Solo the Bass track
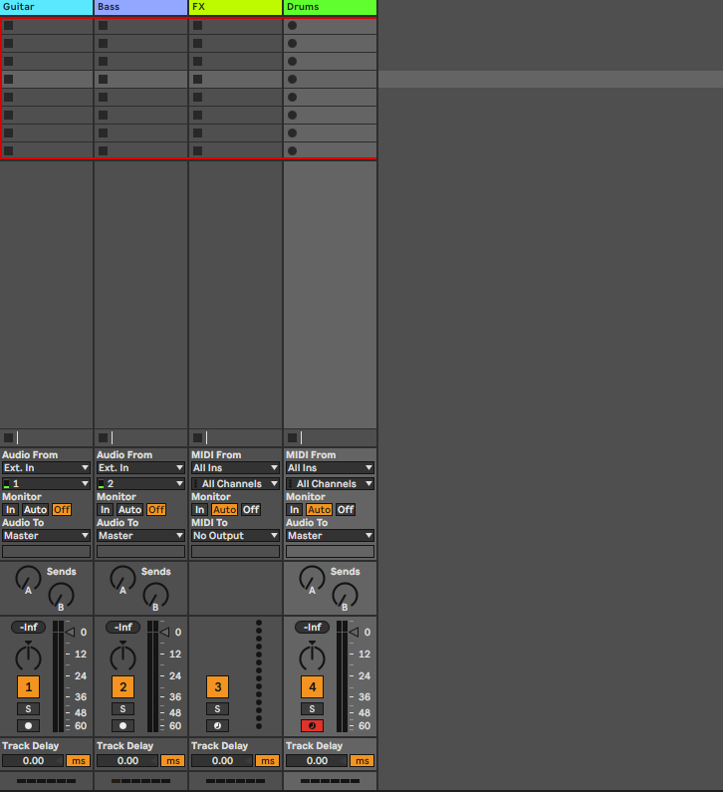 pos(122,708)
